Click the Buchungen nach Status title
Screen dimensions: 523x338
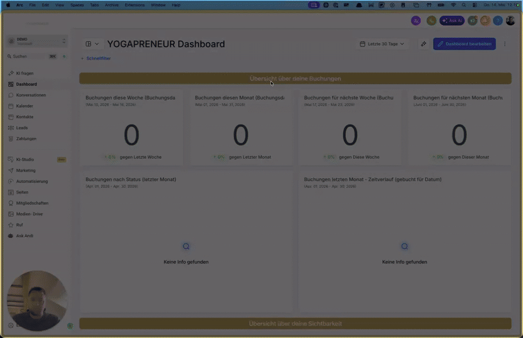[131, 179]
